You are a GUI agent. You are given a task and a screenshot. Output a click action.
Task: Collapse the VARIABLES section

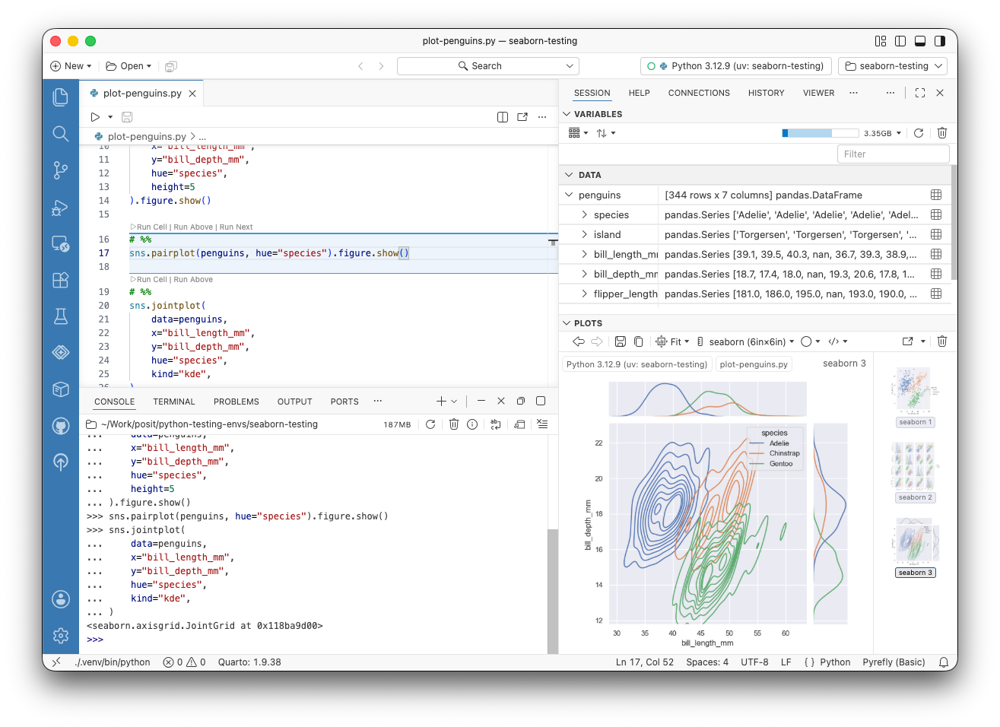567,114
